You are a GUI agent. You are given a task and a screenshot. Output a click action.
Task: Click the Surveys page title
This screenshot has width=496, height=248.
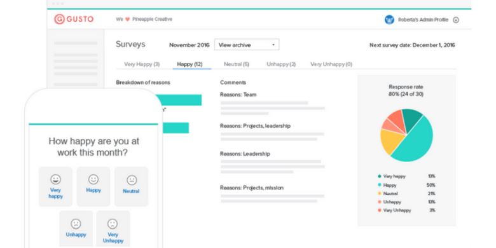(x=130, y=44)
